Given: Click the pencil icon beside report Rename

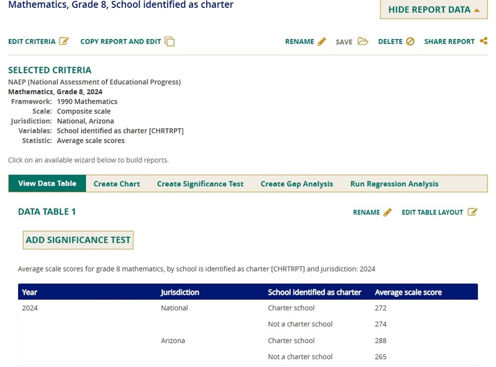Looking at the screenshot, I should (322, 41).
